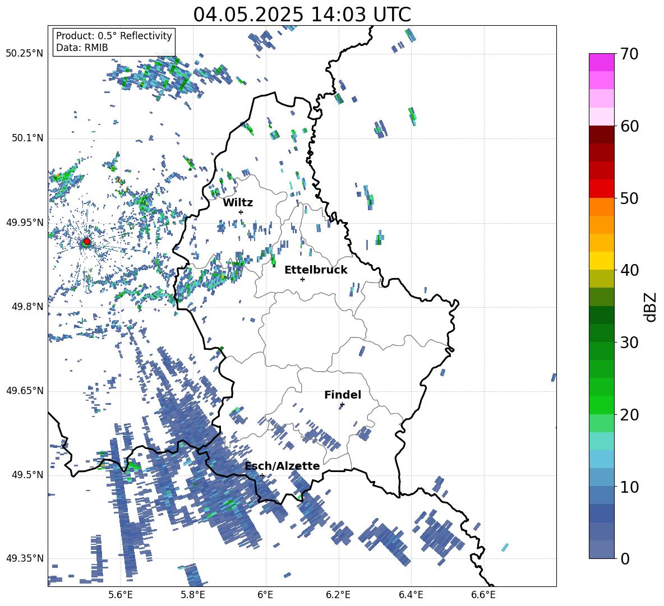Click the longitude label 5.6°E

pos(121,595)
